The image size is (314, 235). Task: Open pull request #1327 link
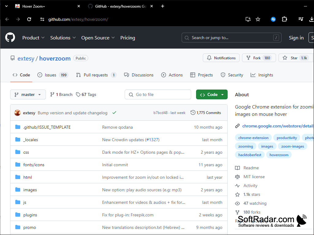[x=152, y=140]
